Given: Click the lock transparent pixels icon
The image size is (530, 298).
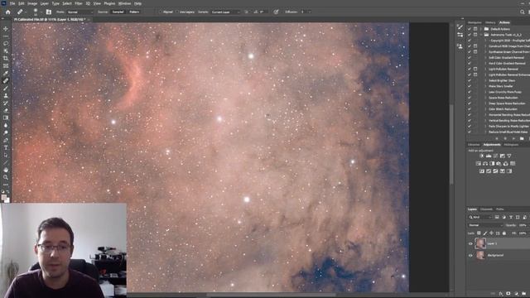Looking at the screenshot, I should 479,233.
